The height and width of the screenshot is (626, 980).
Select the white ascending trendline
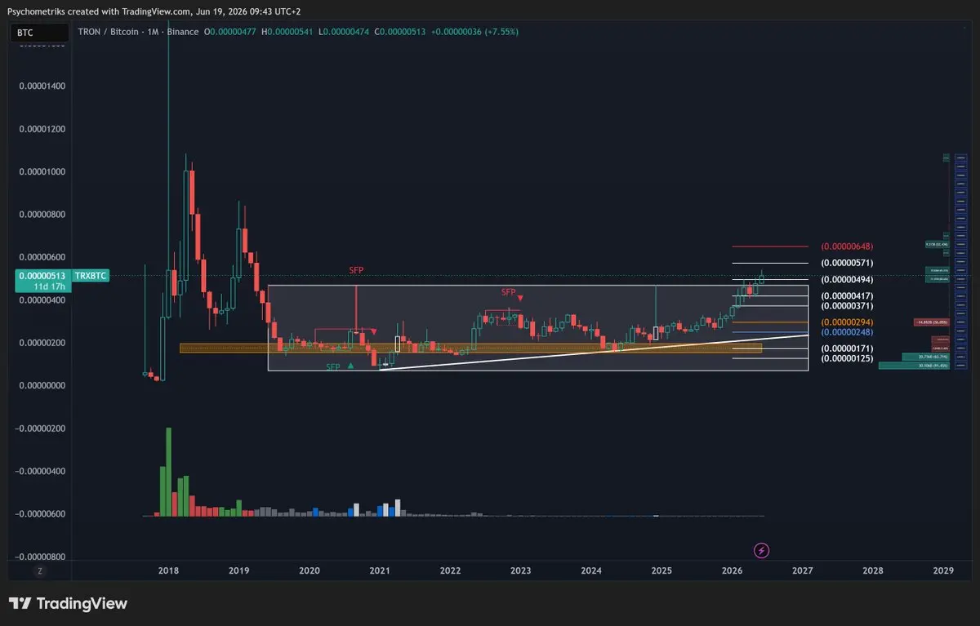point(594,353)
